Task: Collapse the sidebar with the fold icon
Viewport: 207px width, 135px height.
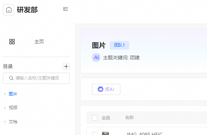Action: point(65,9)
